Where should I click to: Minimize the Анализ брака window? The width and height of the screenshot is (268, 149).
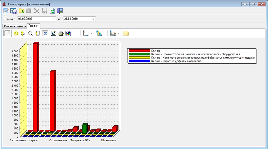(245, 4)
